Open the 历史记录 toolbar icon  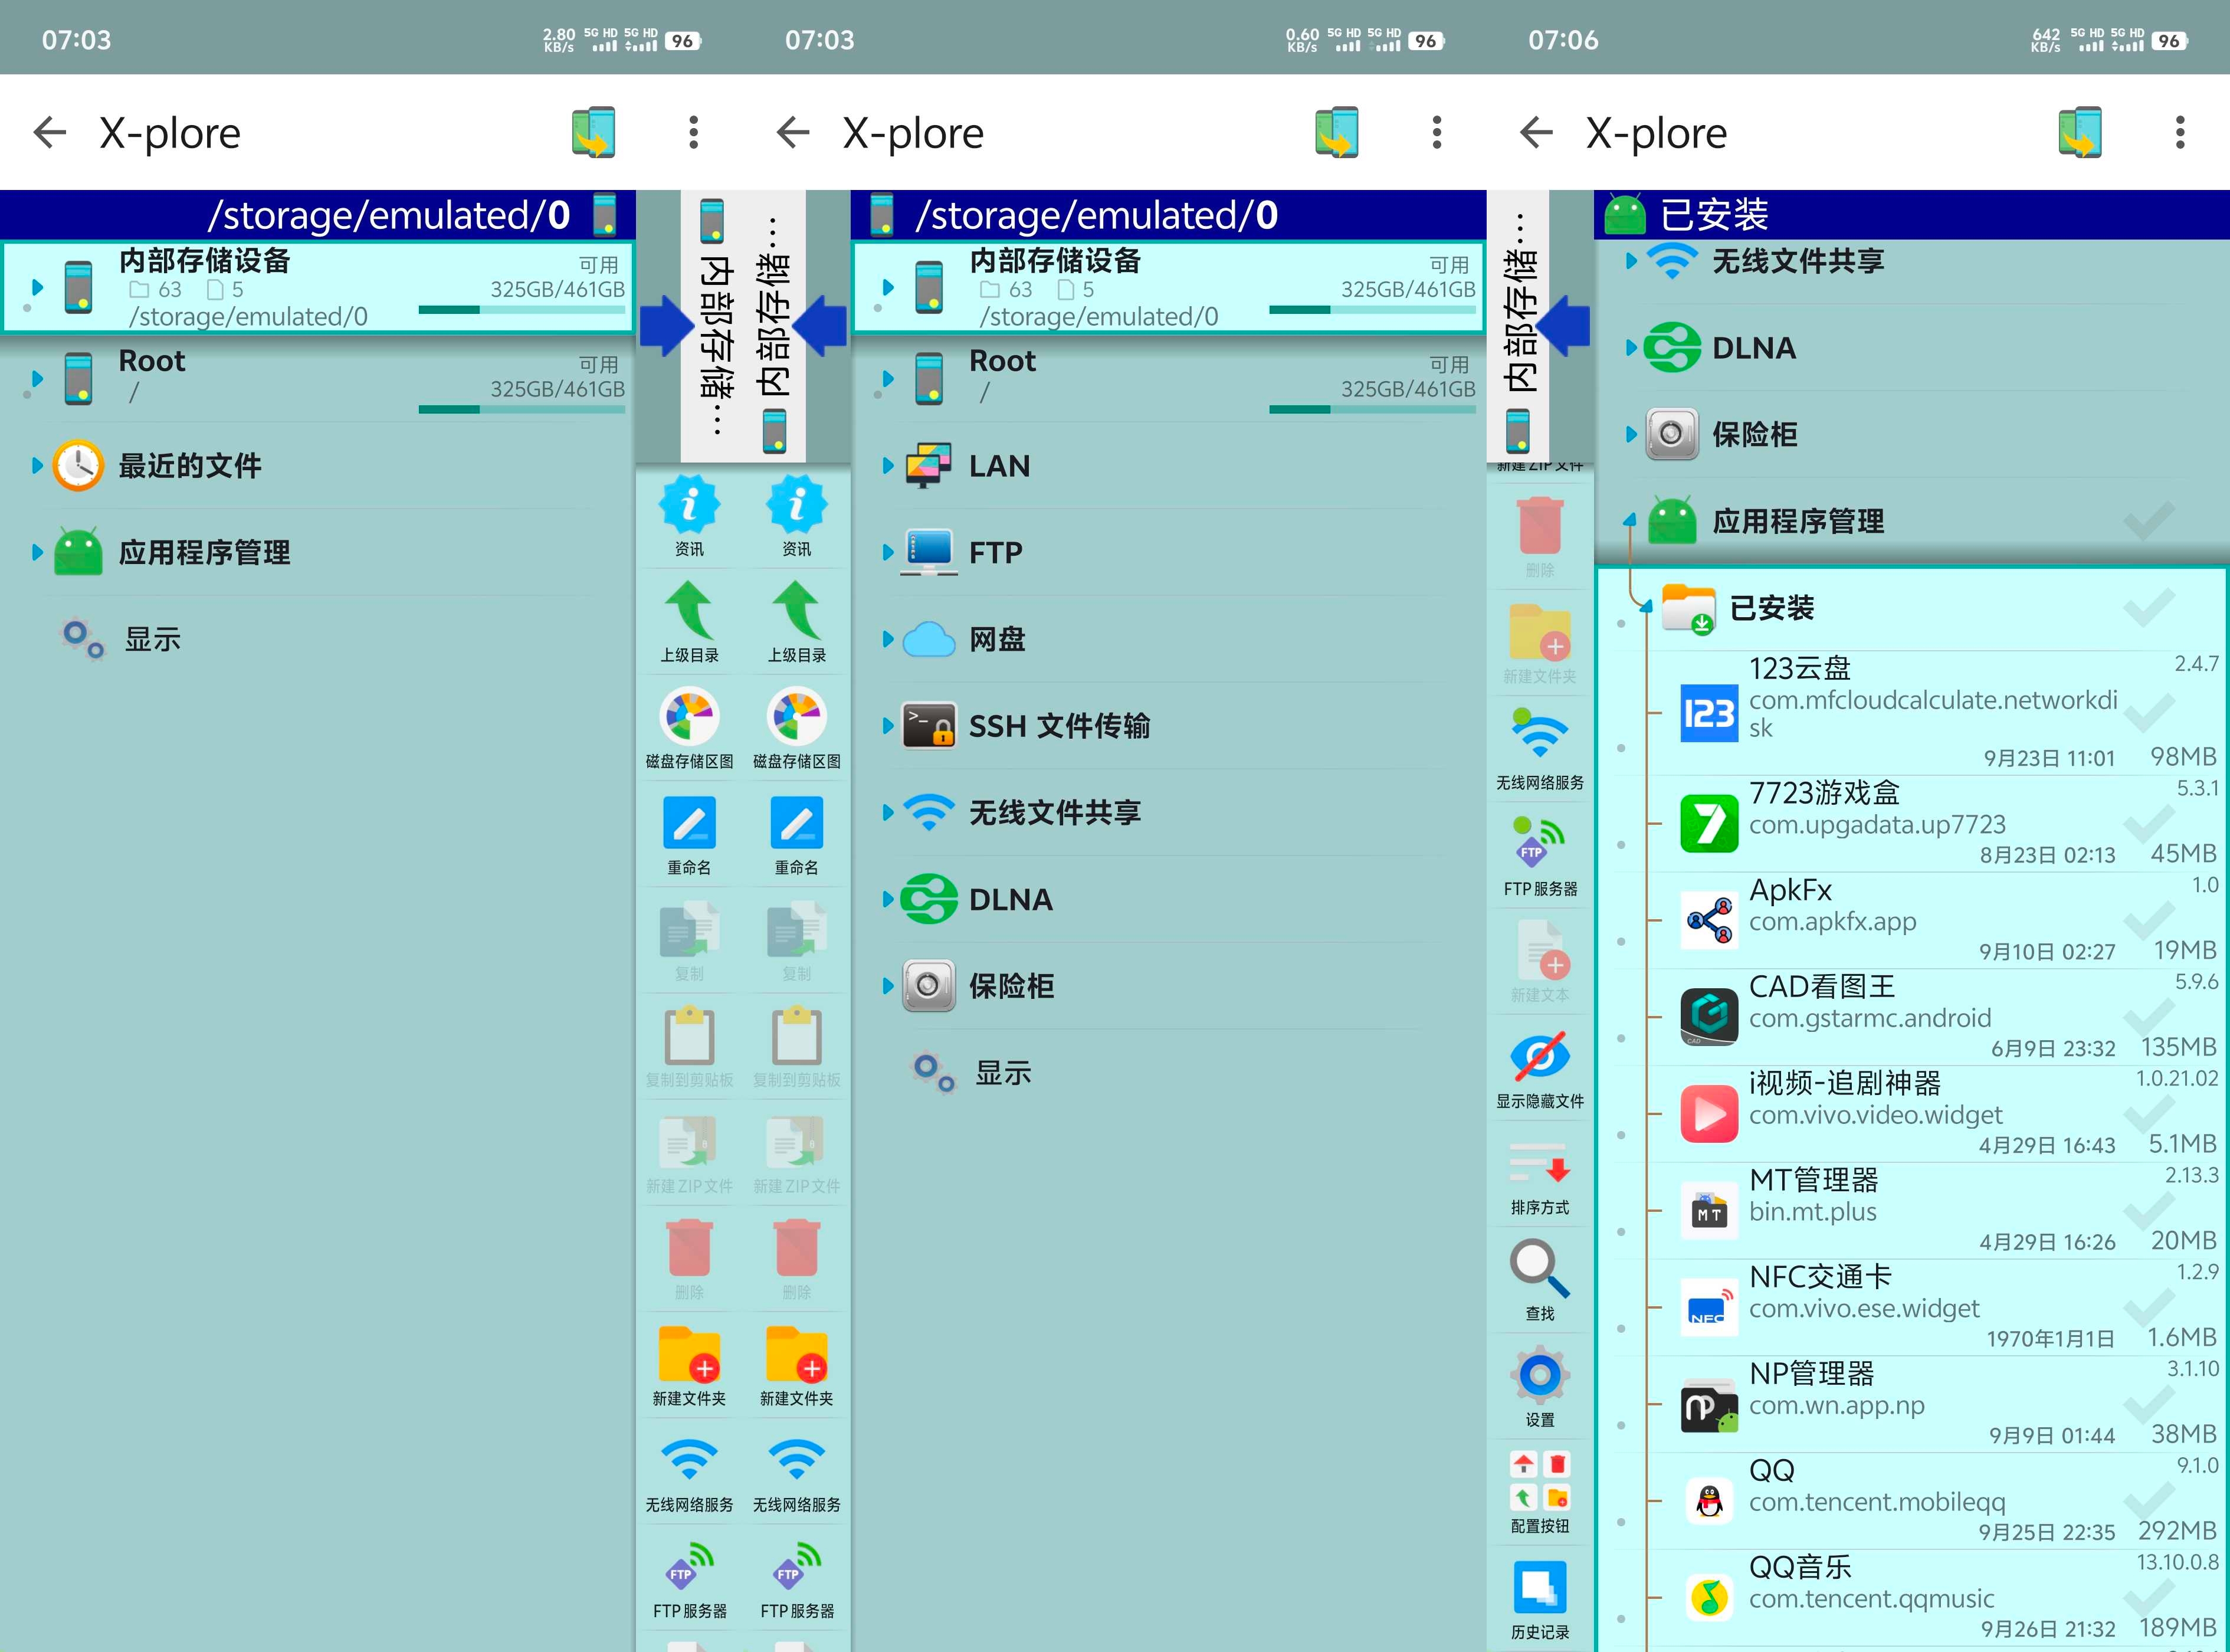tap(1540, 1588)
